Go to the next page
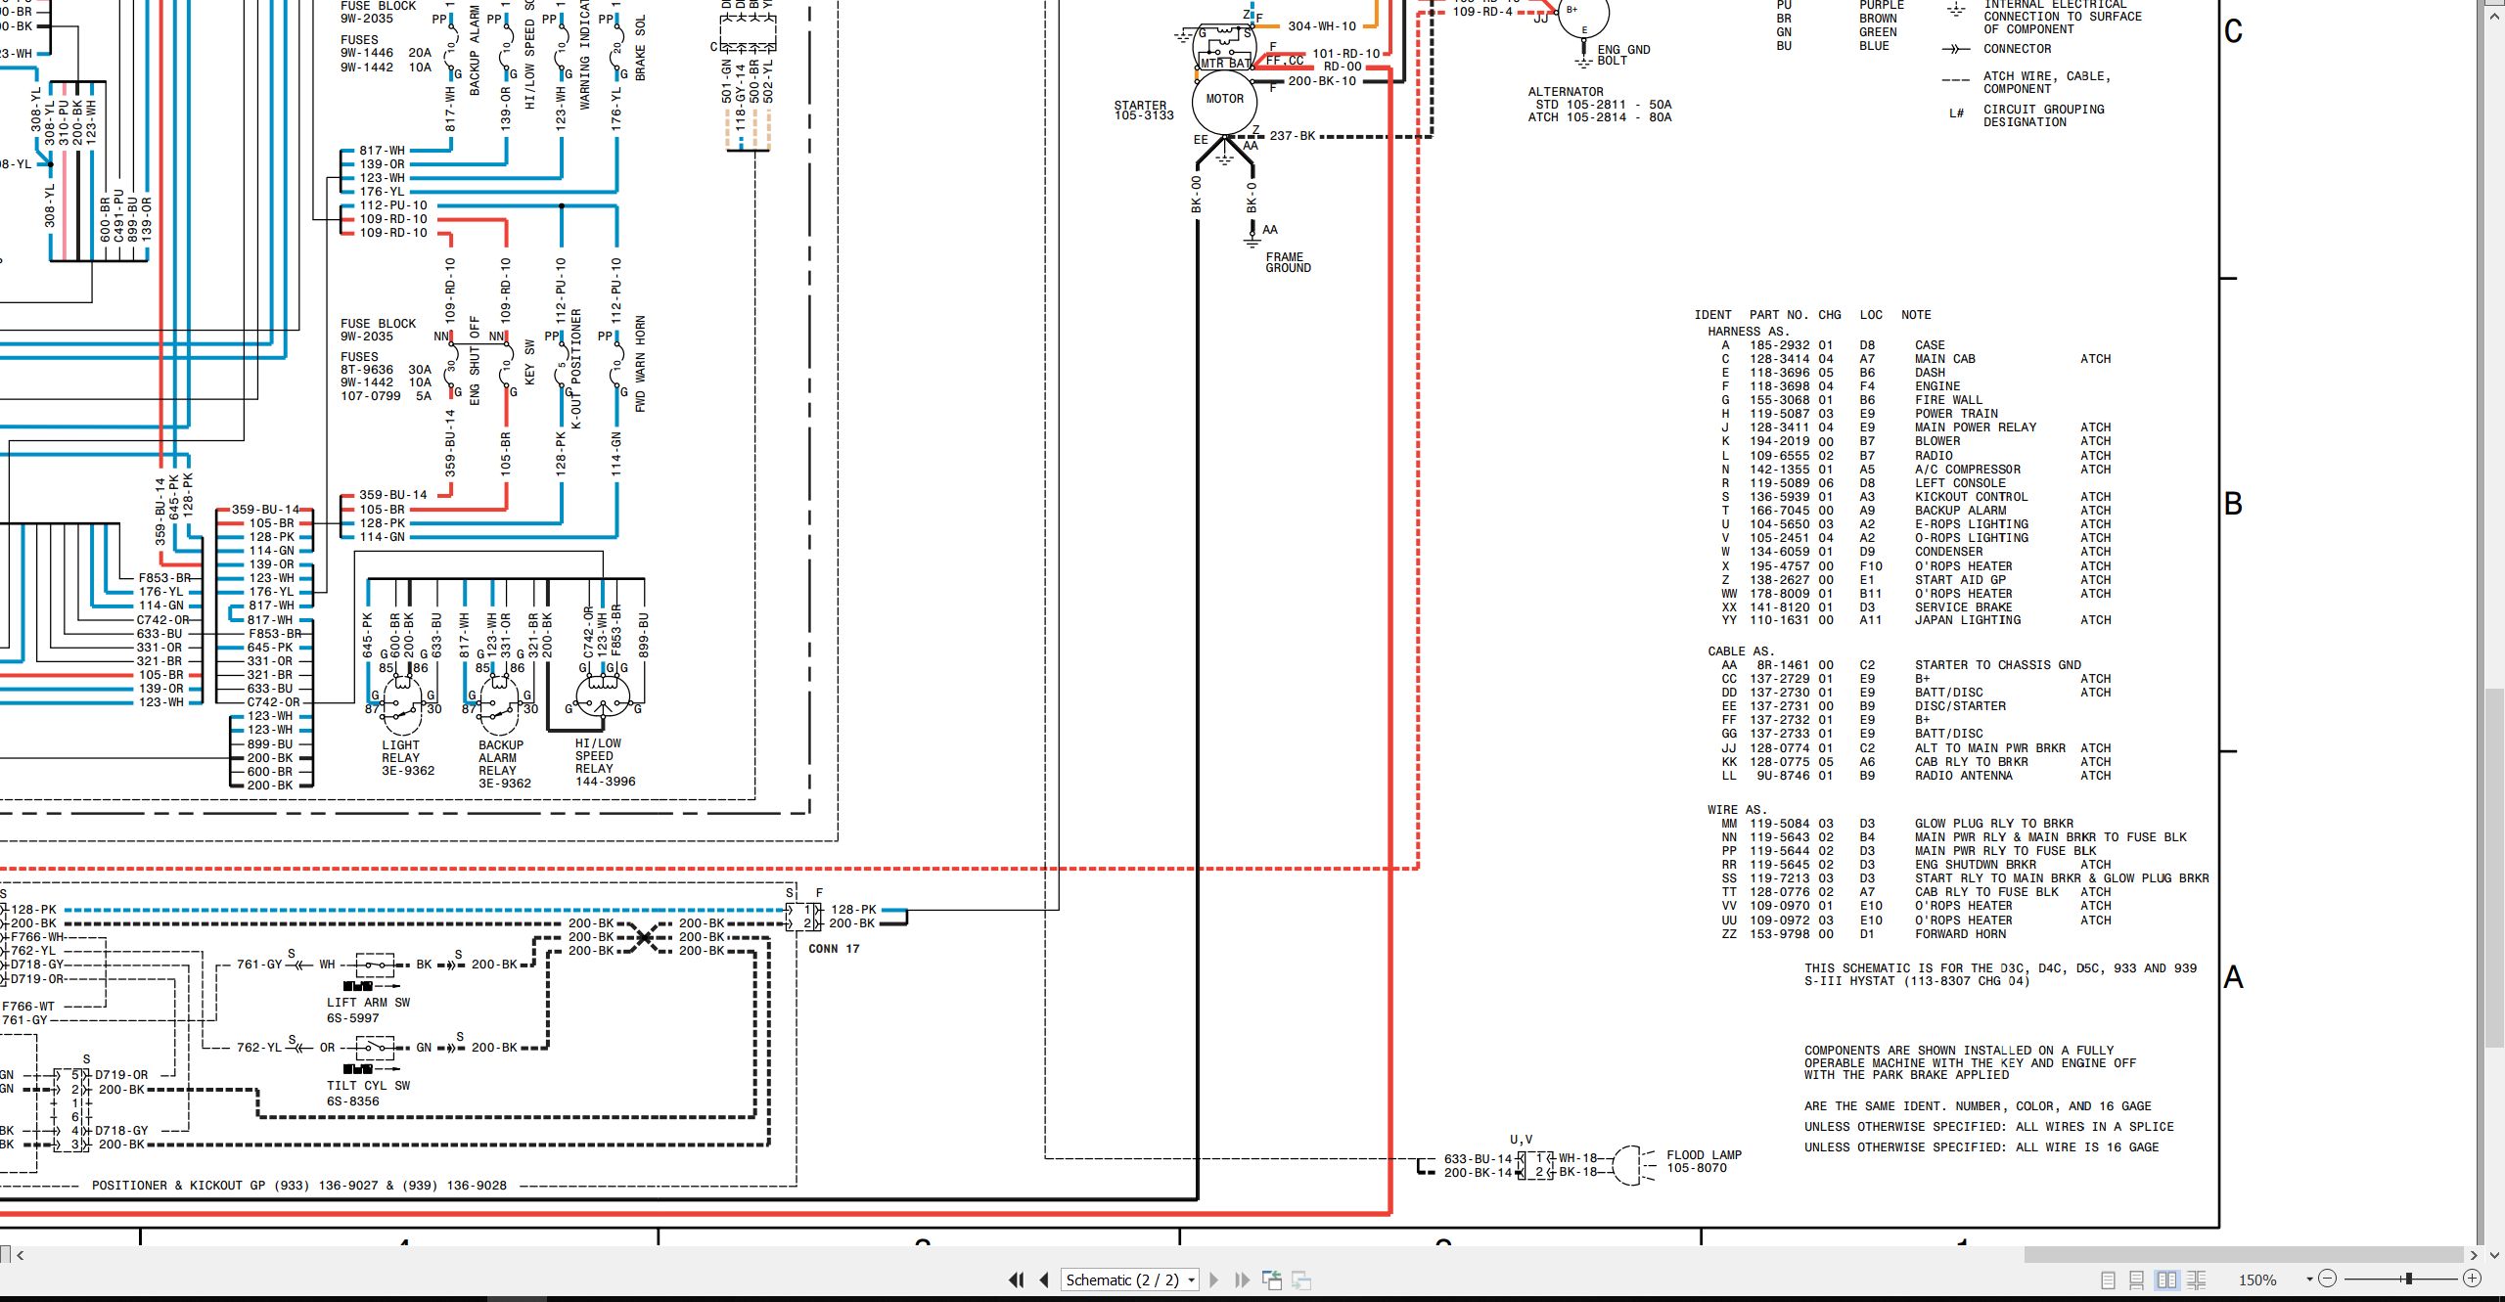This screenshot has width=2505, height=1302. [1214, 1280]
